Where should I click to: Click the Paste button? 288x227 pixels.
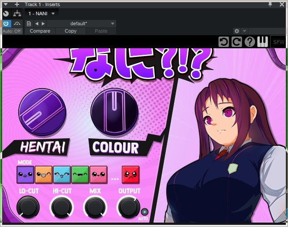pos(101,31)
